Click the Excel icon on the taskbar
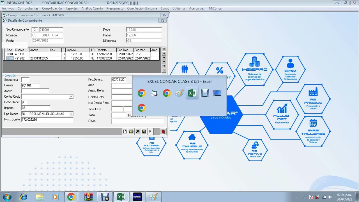359x202 pixels. (121, 197)
